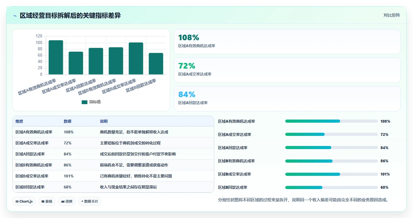
Task: Click the 维度 column header
Action: (19, 121)
